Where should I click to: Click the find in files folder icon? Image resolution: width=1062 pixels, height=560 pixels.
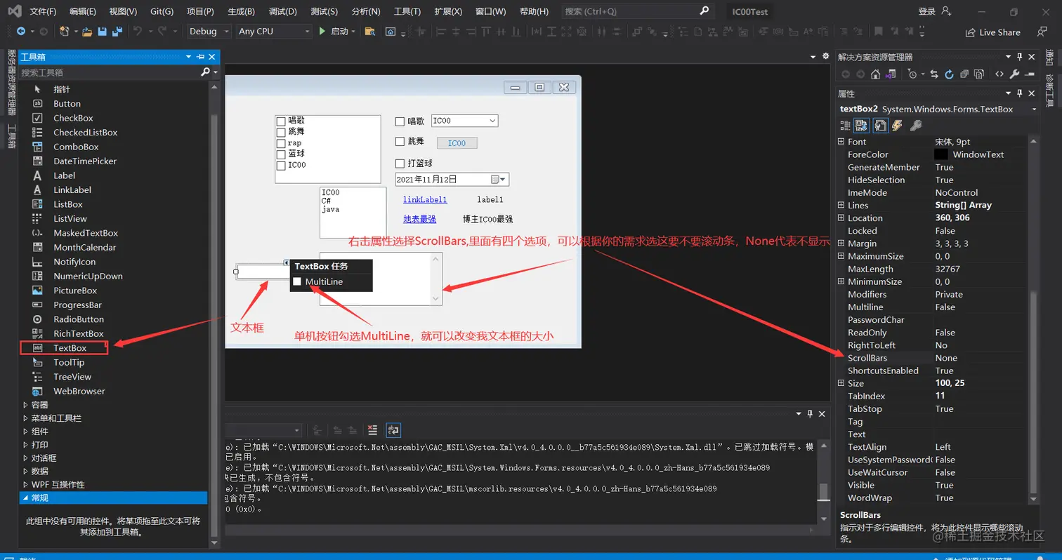[370, 32]
